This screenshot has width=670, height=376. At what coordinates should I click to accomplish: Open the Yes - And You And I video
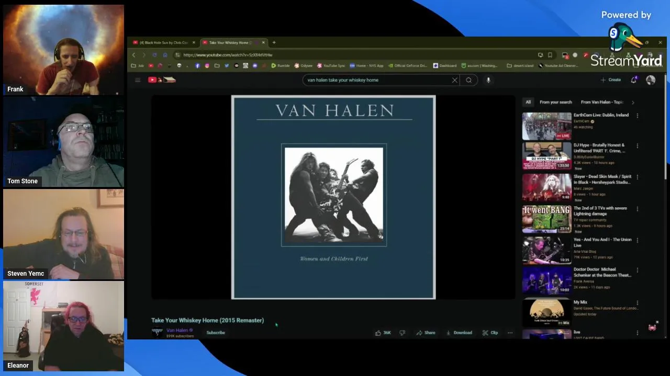[x=602, y=242]
